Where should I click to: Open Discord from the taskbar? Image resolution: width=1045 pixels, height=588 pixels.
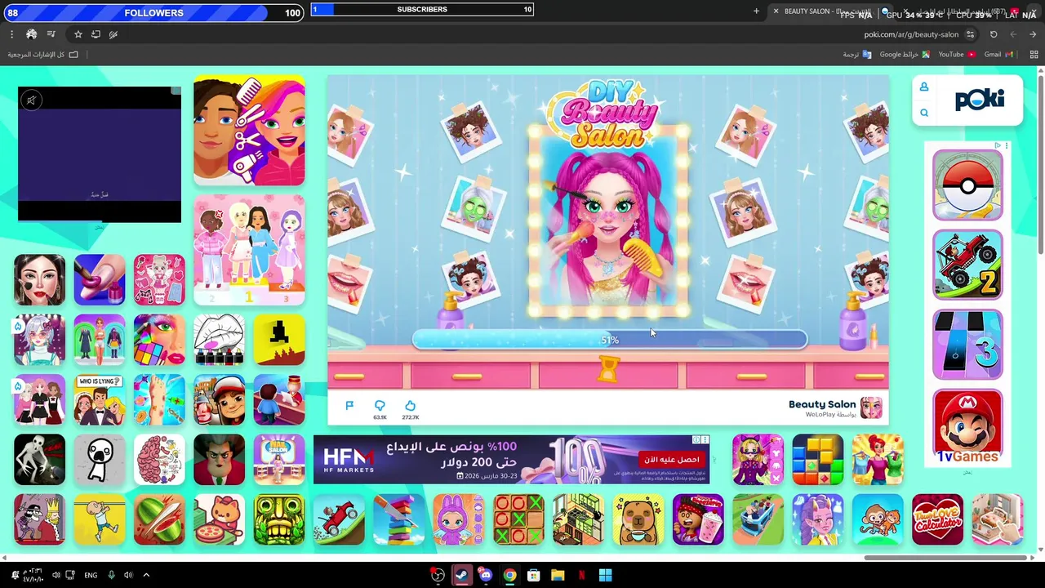tap(486, 575)
